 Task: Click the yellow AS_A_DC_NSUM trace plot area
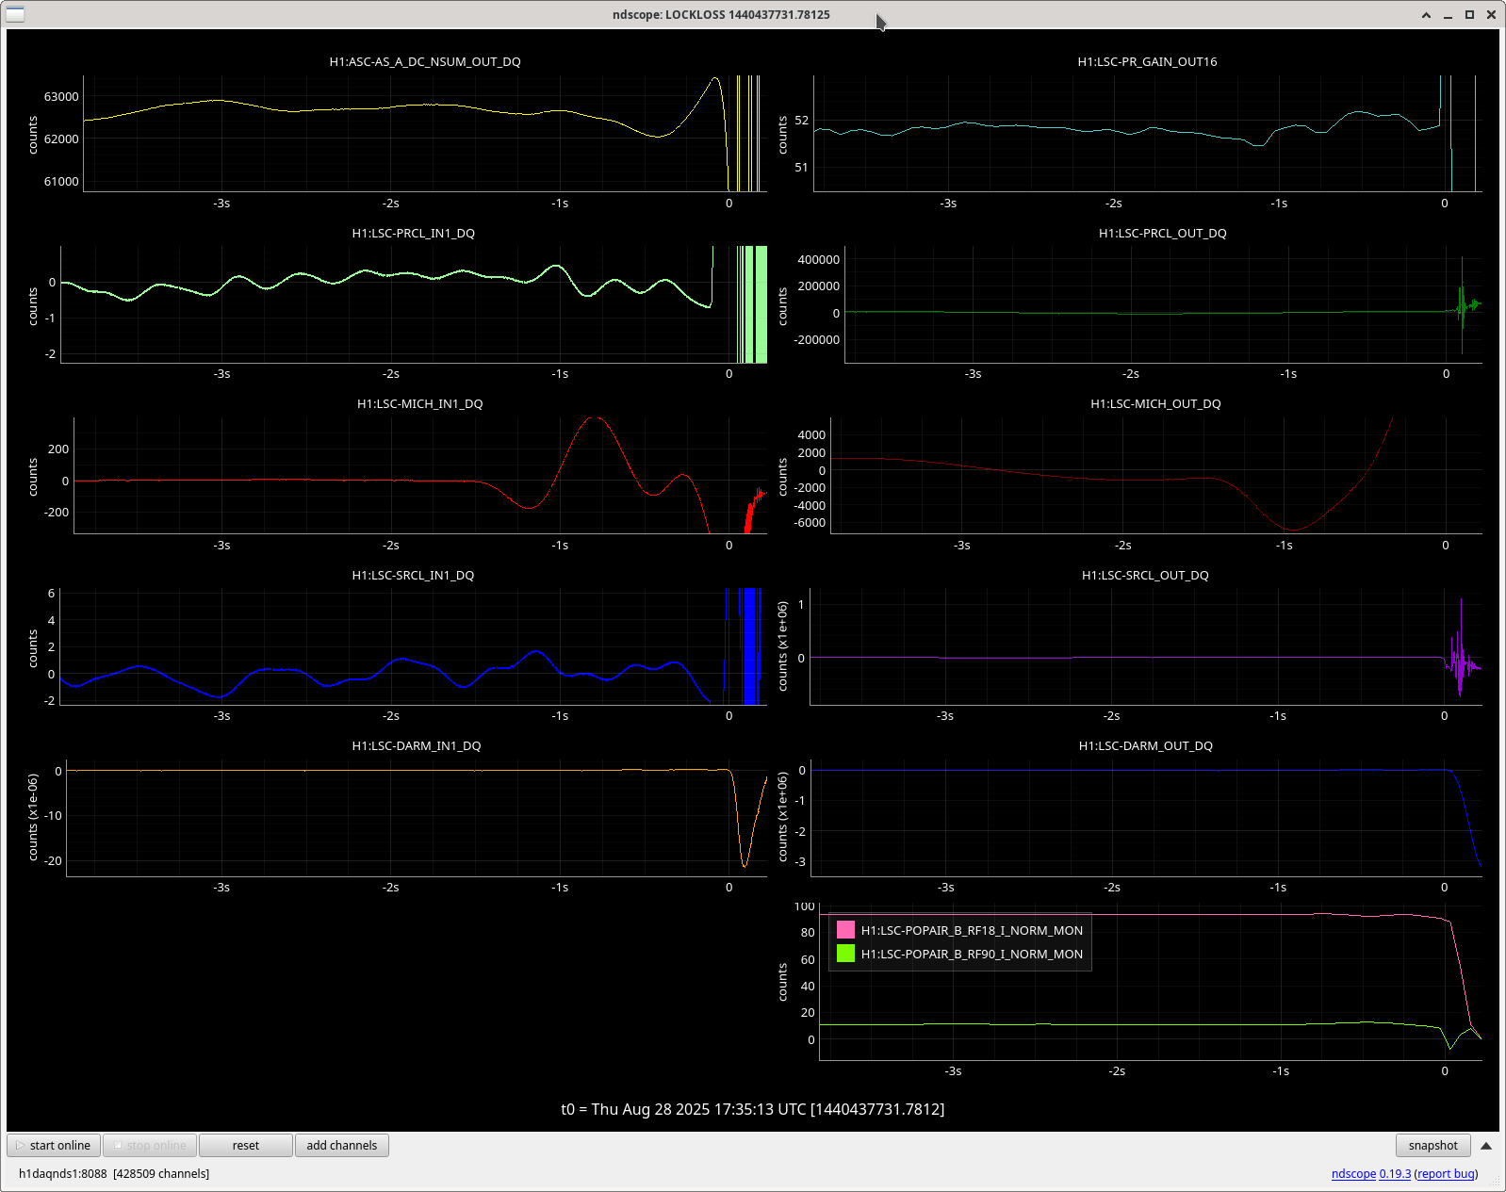pyautogui.click(x=424, y=133)
